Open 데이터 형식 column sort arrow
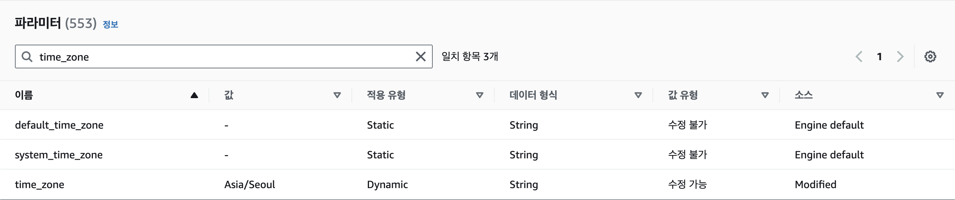This screenshot has height=200, width=955. point(638,95)
